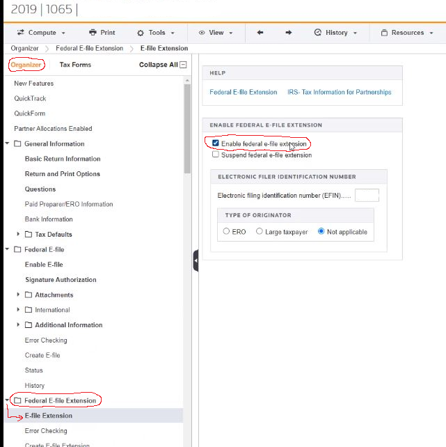446x447 pixels.
Task: Hide the navigation pane with the splitter handle
Action: coord(196,260)
